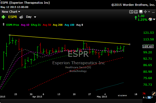Click the Apr 2015 axis label
This screenshot has height=103, width=156.
[x=37, y=97]
